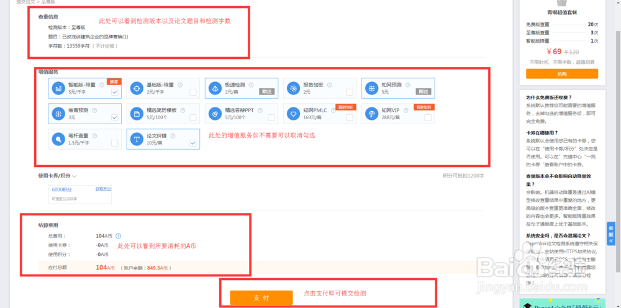Click the 智能版-降重 service icon
Viewport: 621px width, 308px height.
point(58,88)
